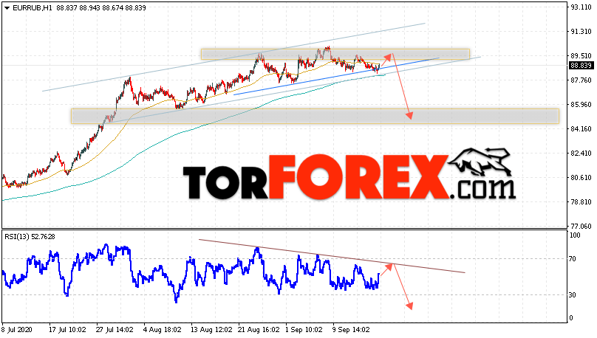Click the RSI 30 level label
The height and width of the screenshot is (338, 597).
573,295
